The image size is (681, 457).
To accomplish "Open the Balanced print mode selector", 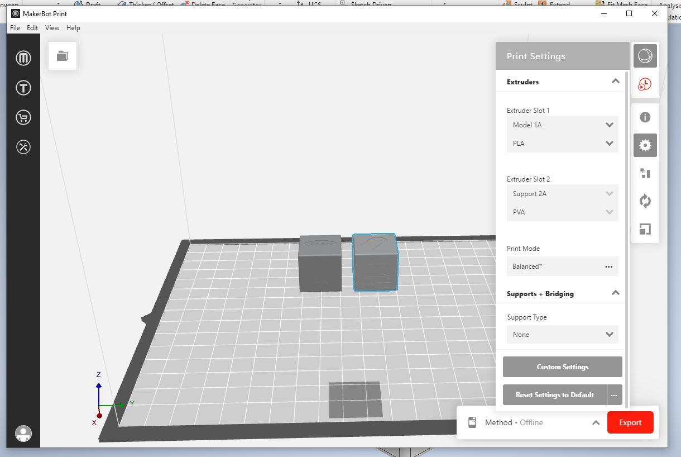I will (x=562, y=266).
